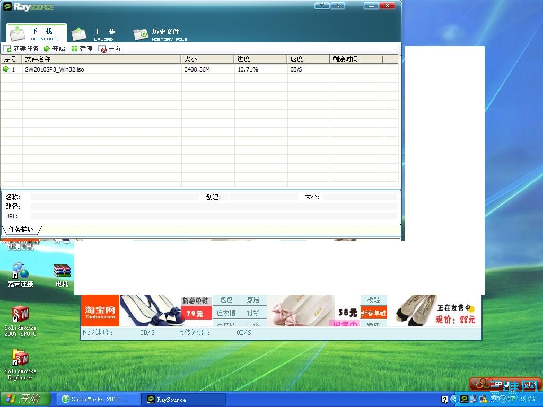Sort by the 速度 column header
This screenshot has width=543, height=407.
point(308,59)
